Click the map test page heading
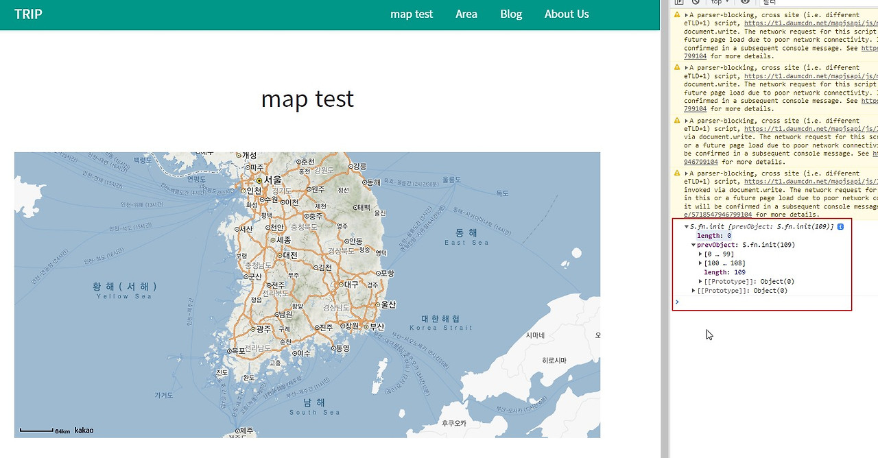Screen dimensions: 878x458 point(307,99)
